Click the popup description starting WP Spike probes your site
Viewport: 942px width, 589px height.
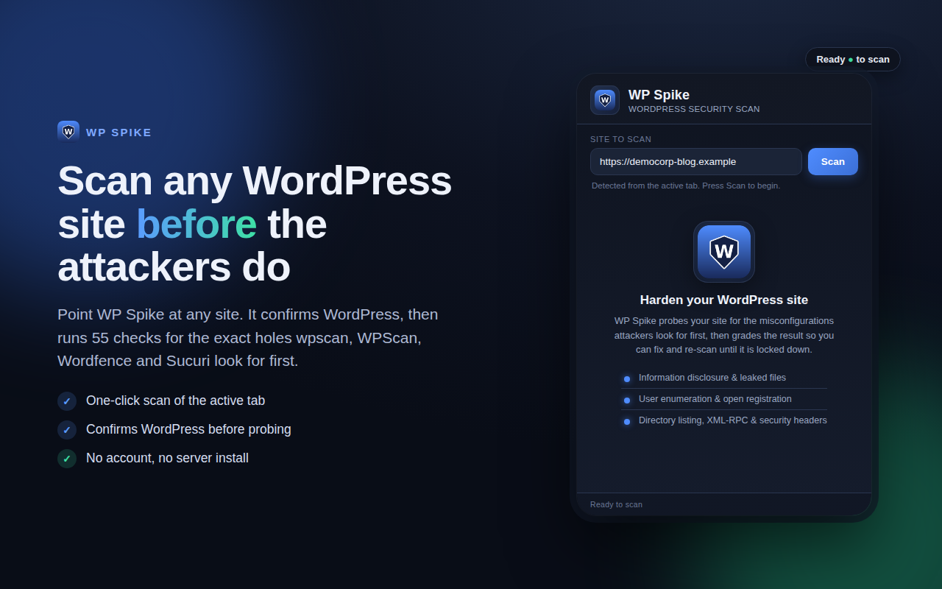[x=724, y=335]
